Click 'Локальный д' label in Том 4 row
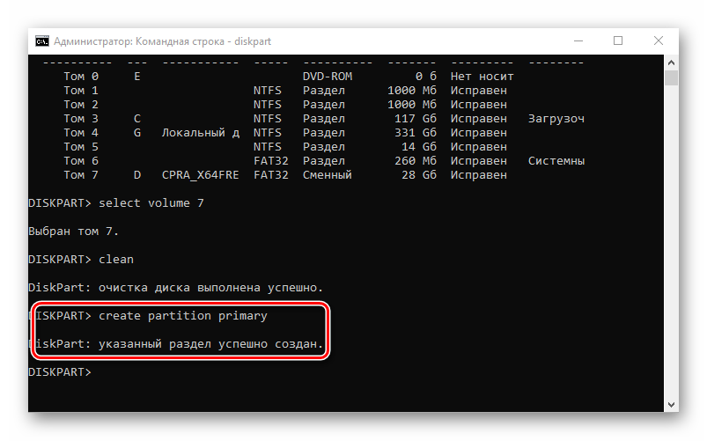Screen dimensions: 707x441 click(x=201, y=133)
